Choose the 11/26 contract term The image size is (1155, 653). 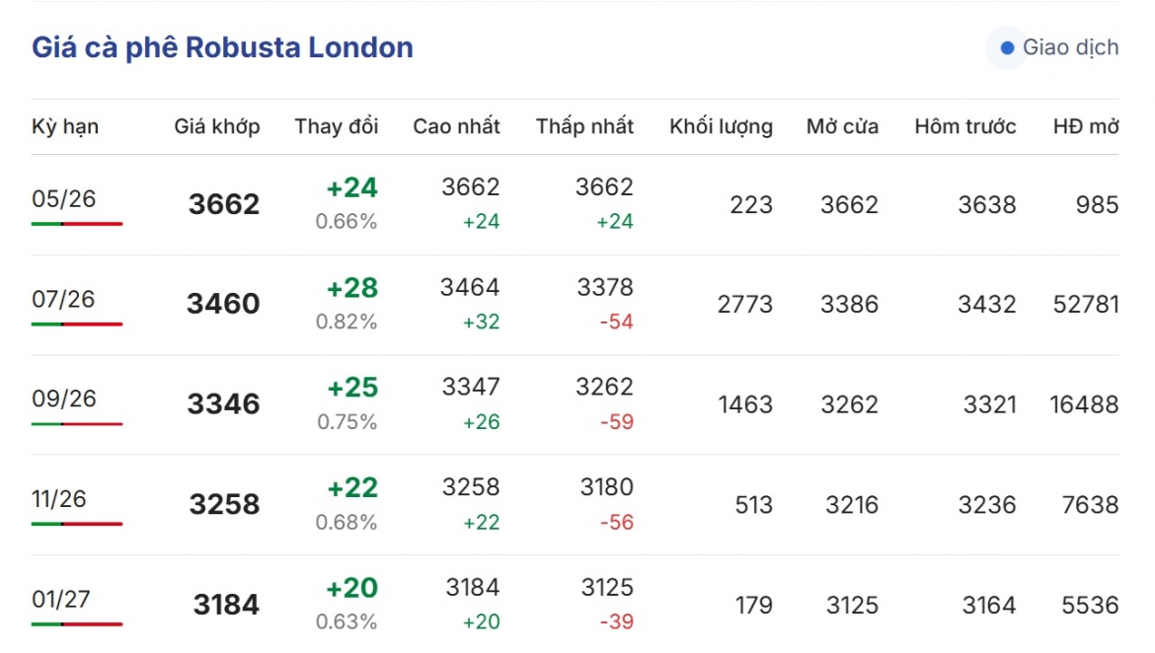[59, 499]
